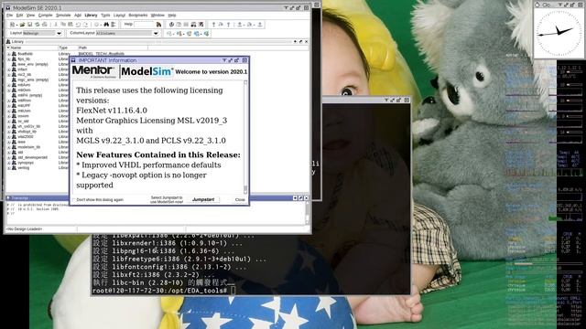Click the Compile All toolbar icon

click(x=179, y=25)
